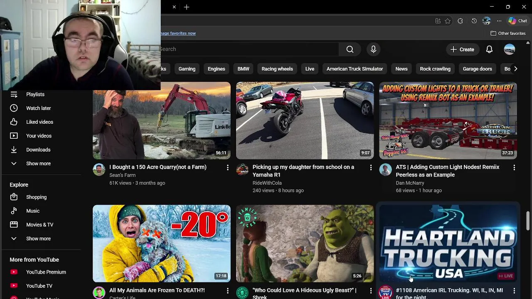532x299 pixels.
Task: Click the Dan McNarry channel name
Action: point(410,183)
